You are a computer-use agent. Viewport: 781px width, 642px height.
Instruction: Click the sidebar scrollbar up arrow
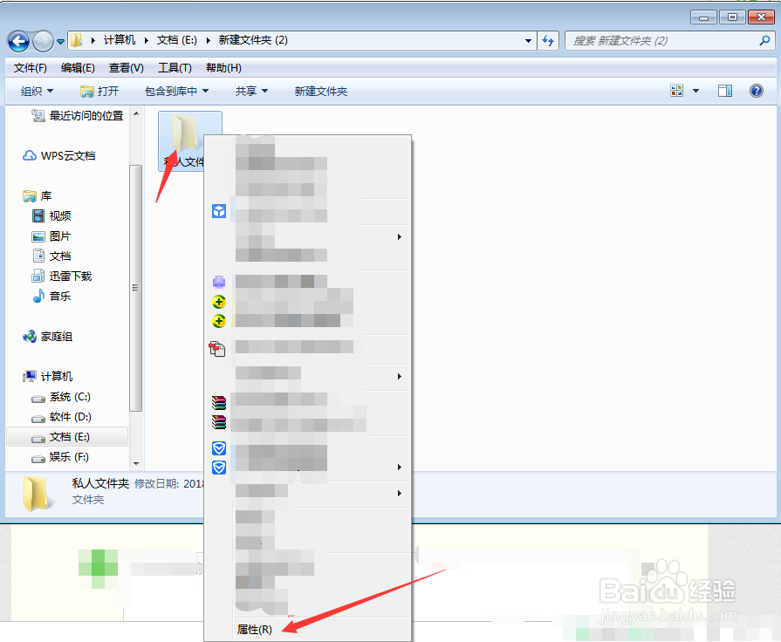[x=136, y=114]
